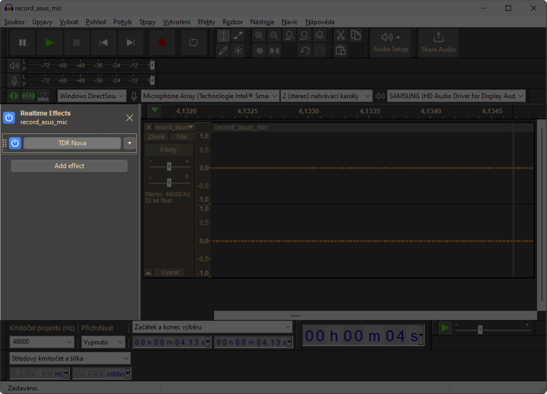Click the Copy icon
547x394 pixels.
(356, 36)
